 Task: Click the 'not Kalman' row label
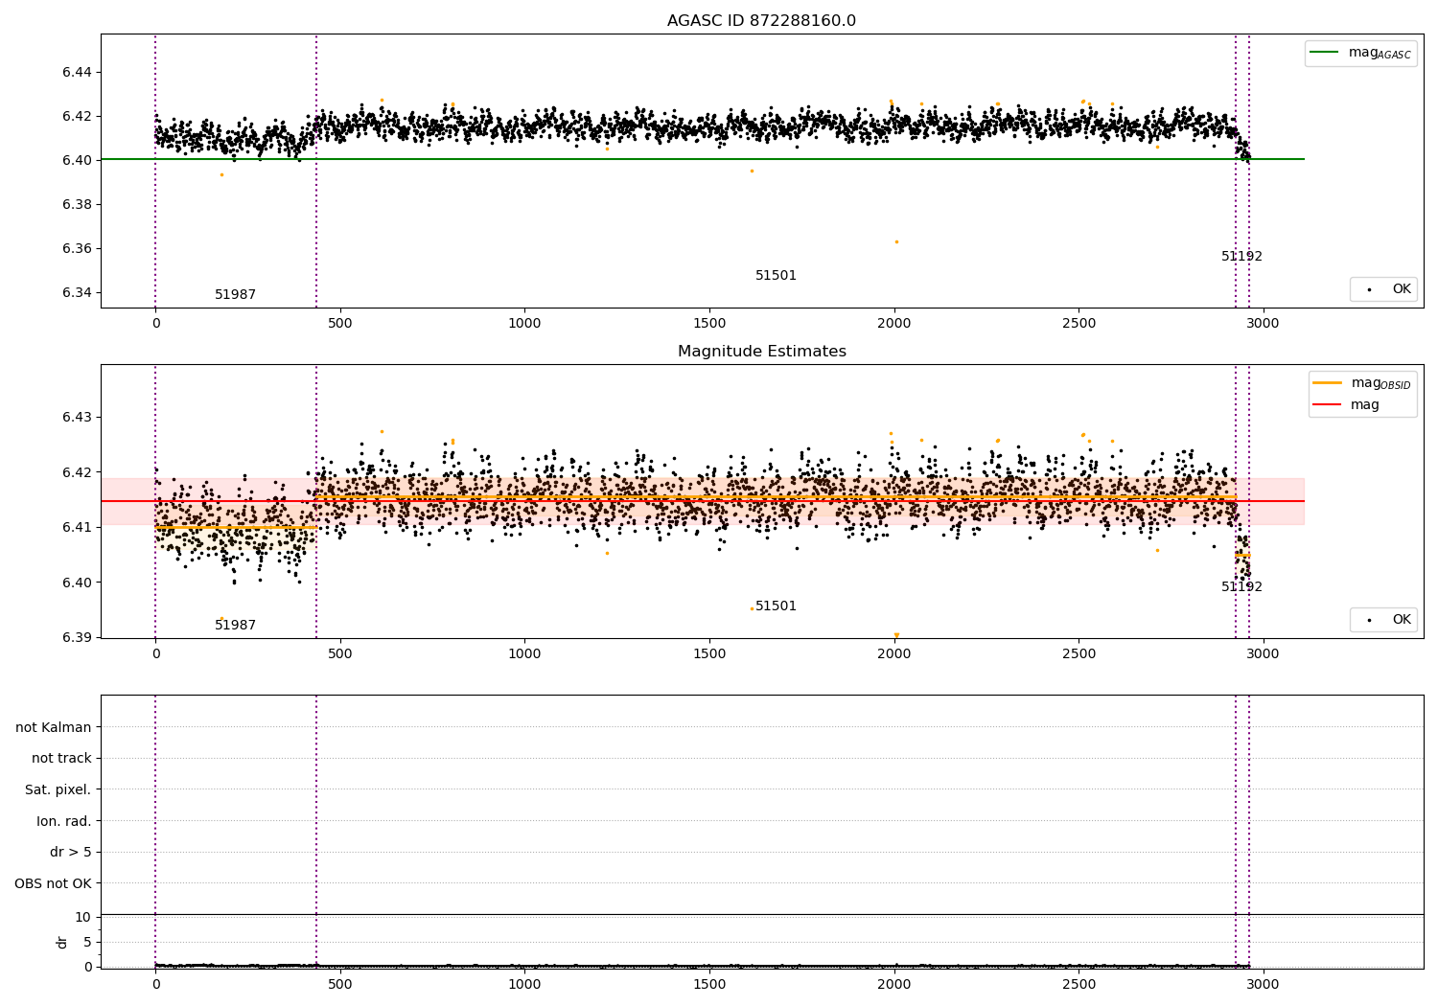tap(54, 728)
